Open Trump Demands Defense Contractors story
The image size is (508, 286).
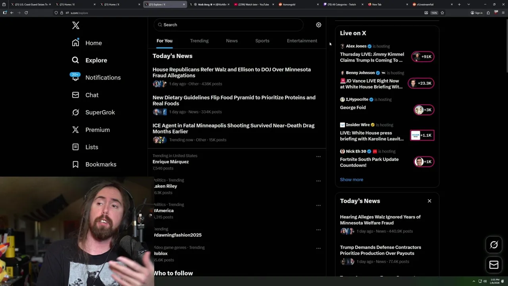[380, 250]
